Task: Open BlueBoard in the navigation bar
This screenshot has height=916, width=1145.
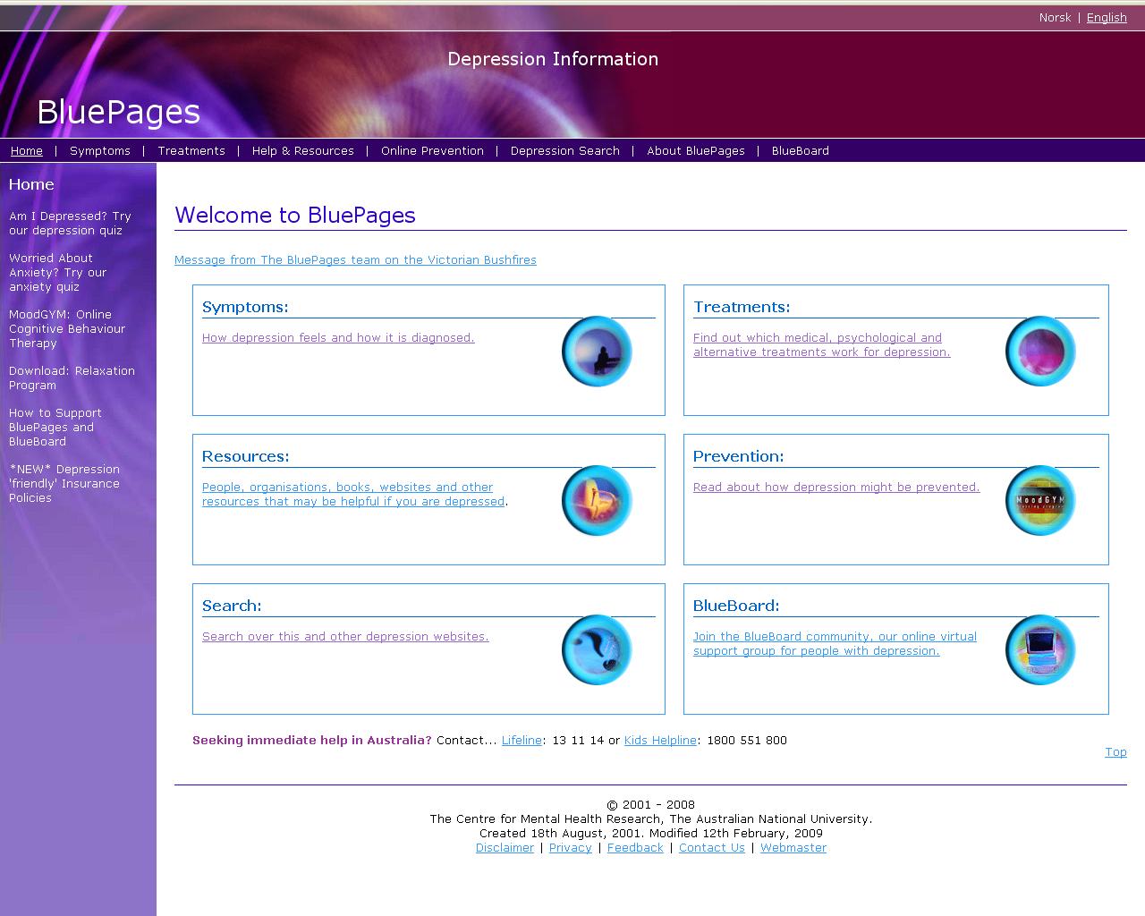Action: click(801, 151)
